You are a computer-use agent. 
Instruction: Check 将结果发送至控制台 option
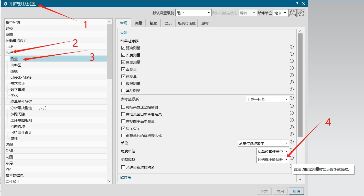click(x=123, y=107)
